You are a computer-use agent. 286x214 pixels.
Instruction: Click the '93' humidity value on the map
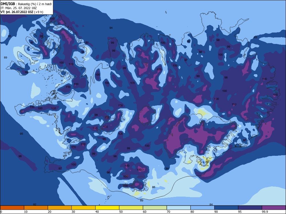[255, 37]
